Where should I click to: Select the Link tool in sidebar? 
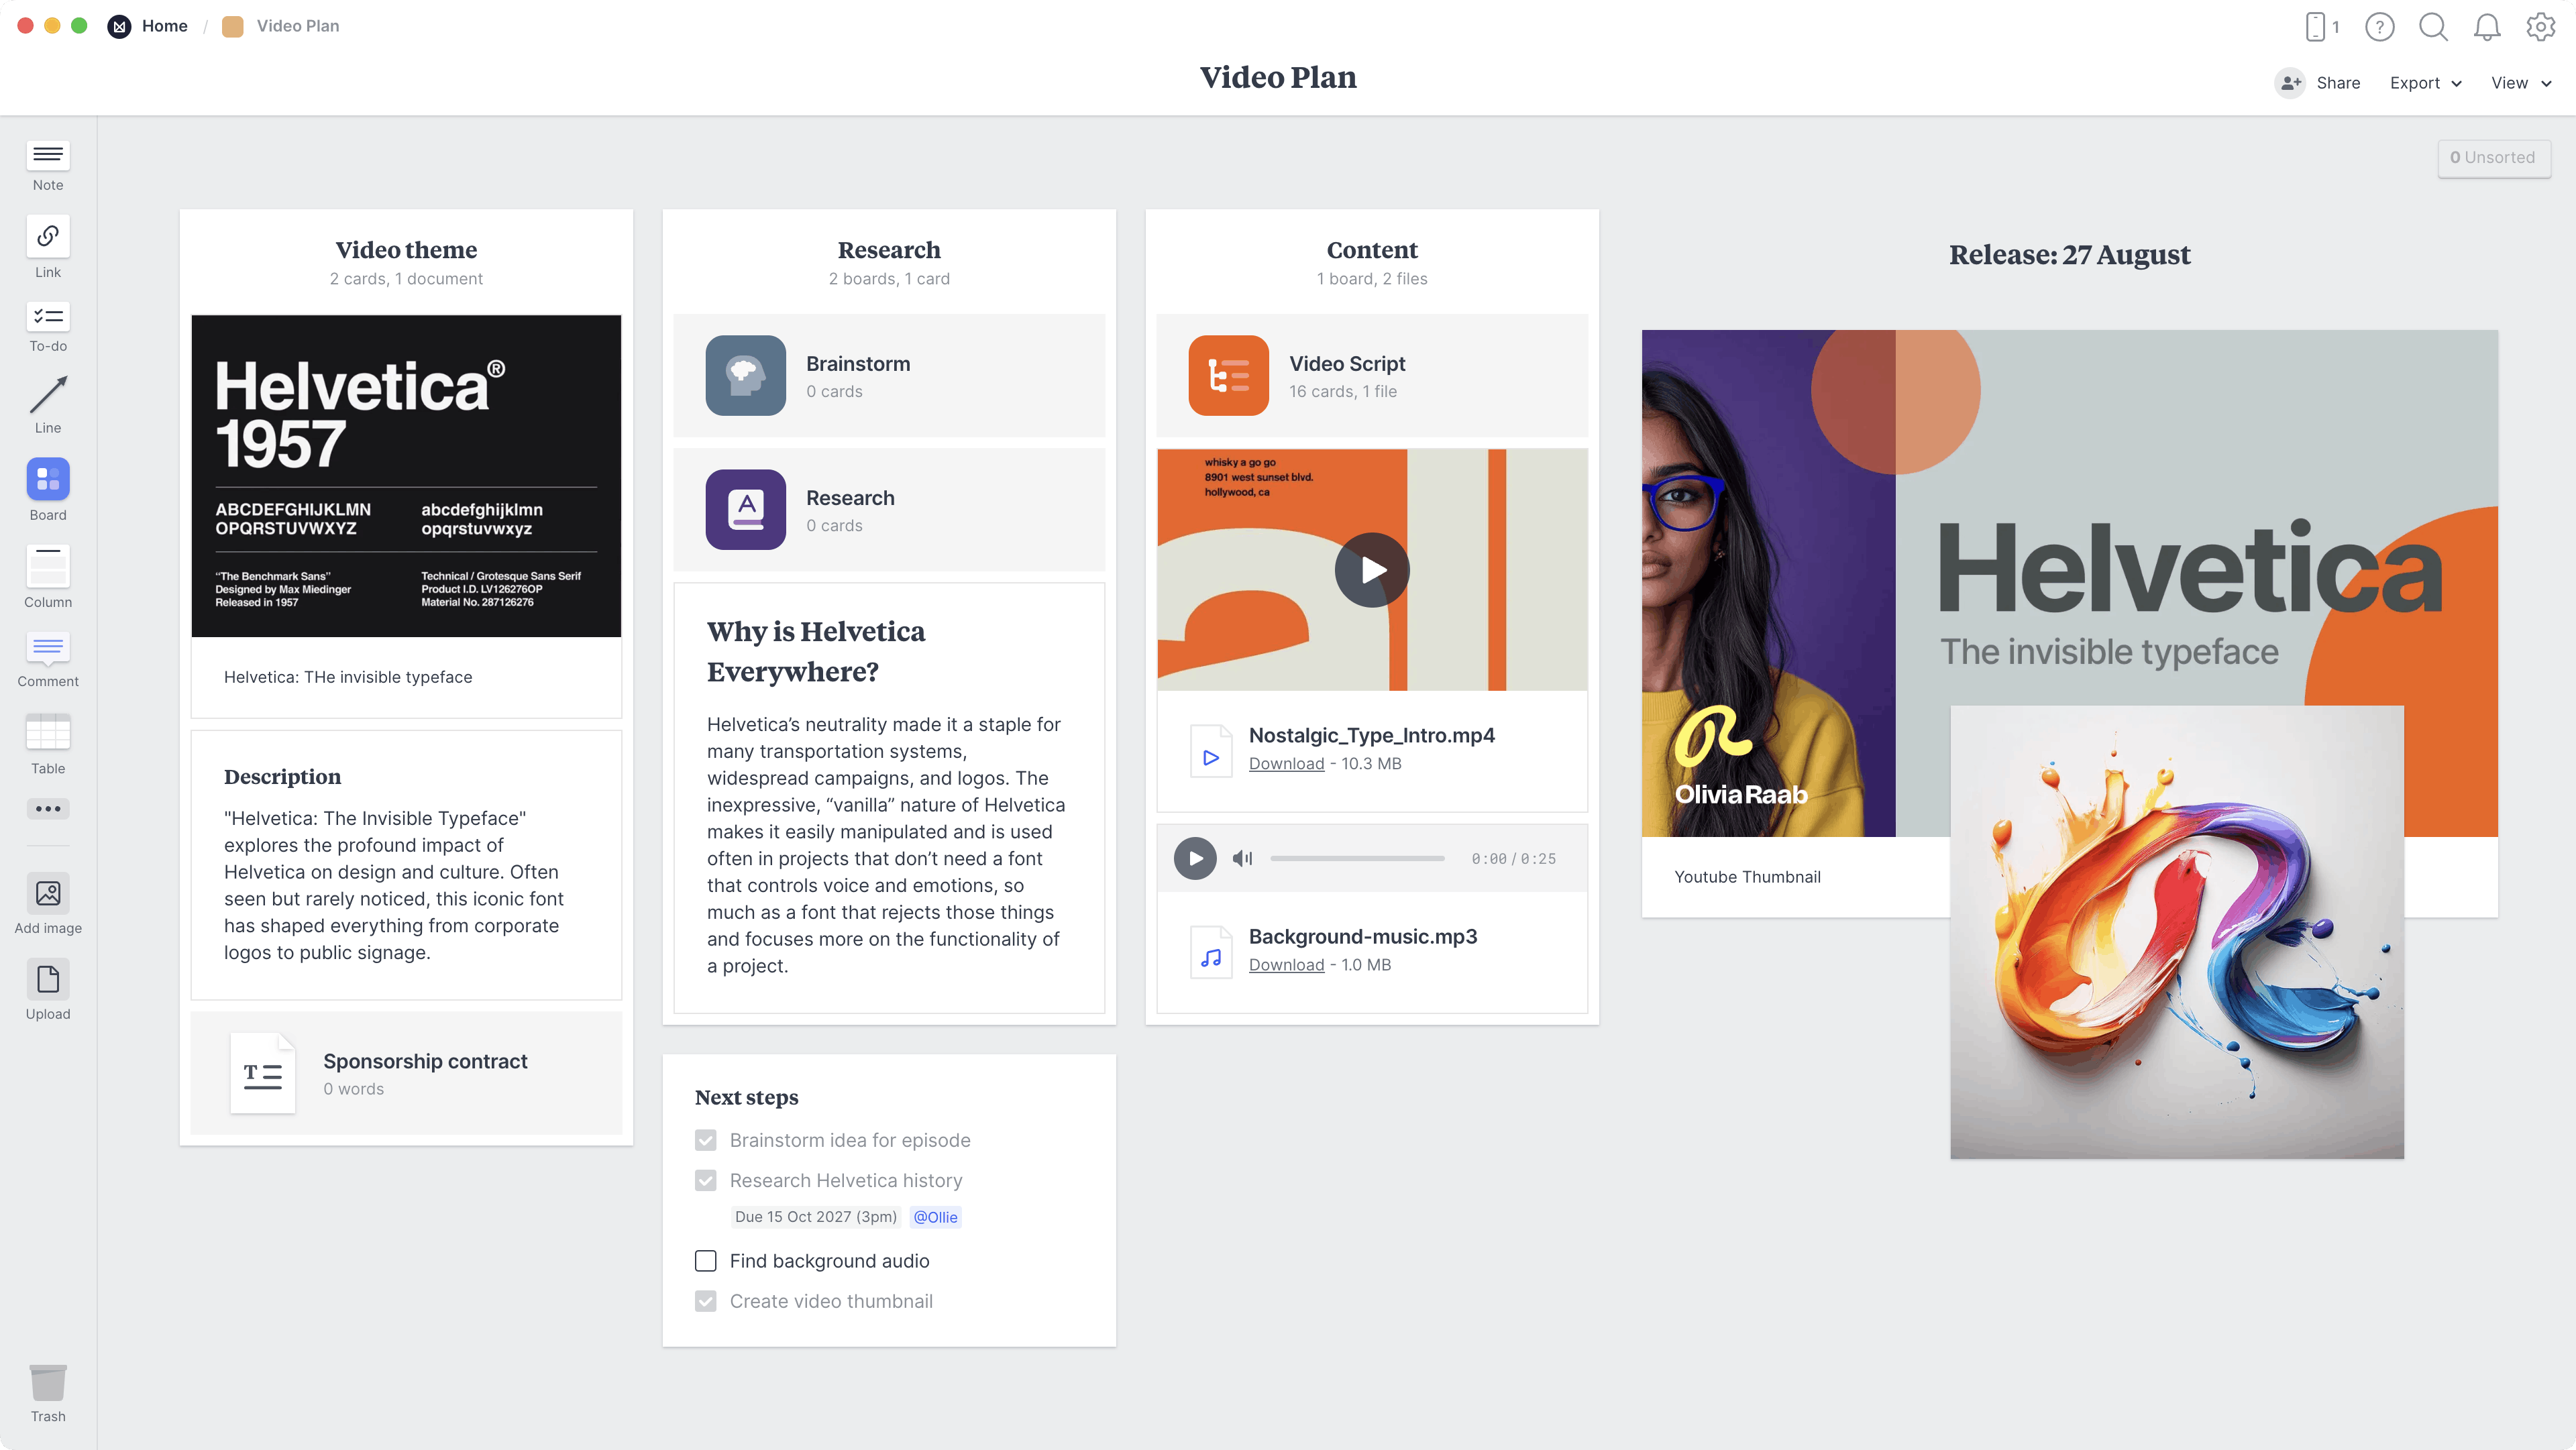coord(48,247)
